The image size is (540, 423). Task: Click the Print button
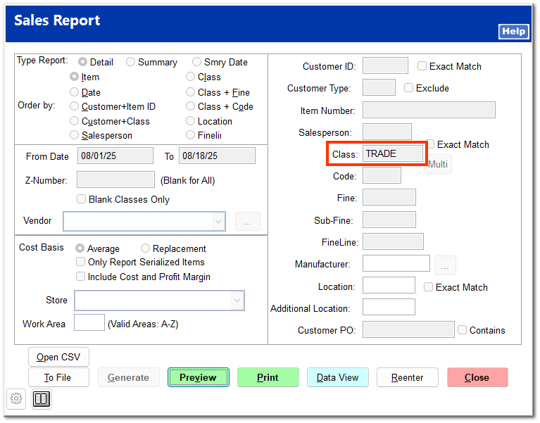268,377
